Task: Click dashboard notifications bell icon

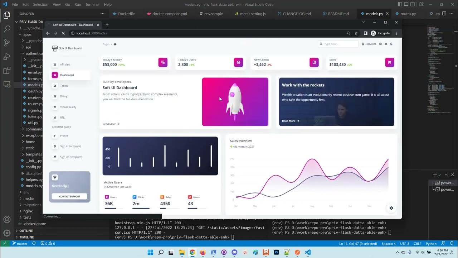Action: (x=386, y=44)
